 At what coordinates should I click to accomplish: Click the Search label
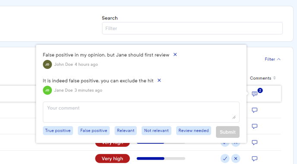pyautogui.click(x=110, y=18)
